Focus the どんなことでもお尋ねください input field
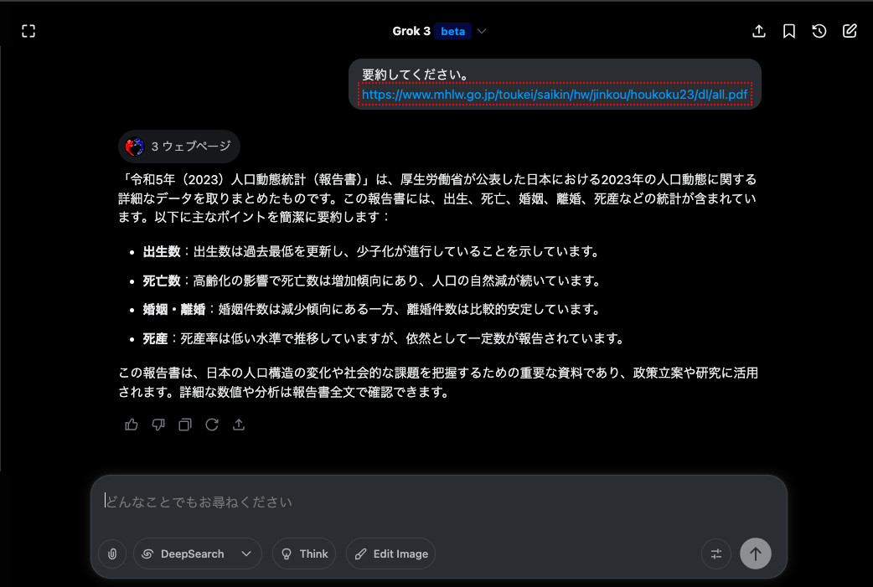Image resolution: width=873 pixels, height=587 pixels. [x=439, y=502]
